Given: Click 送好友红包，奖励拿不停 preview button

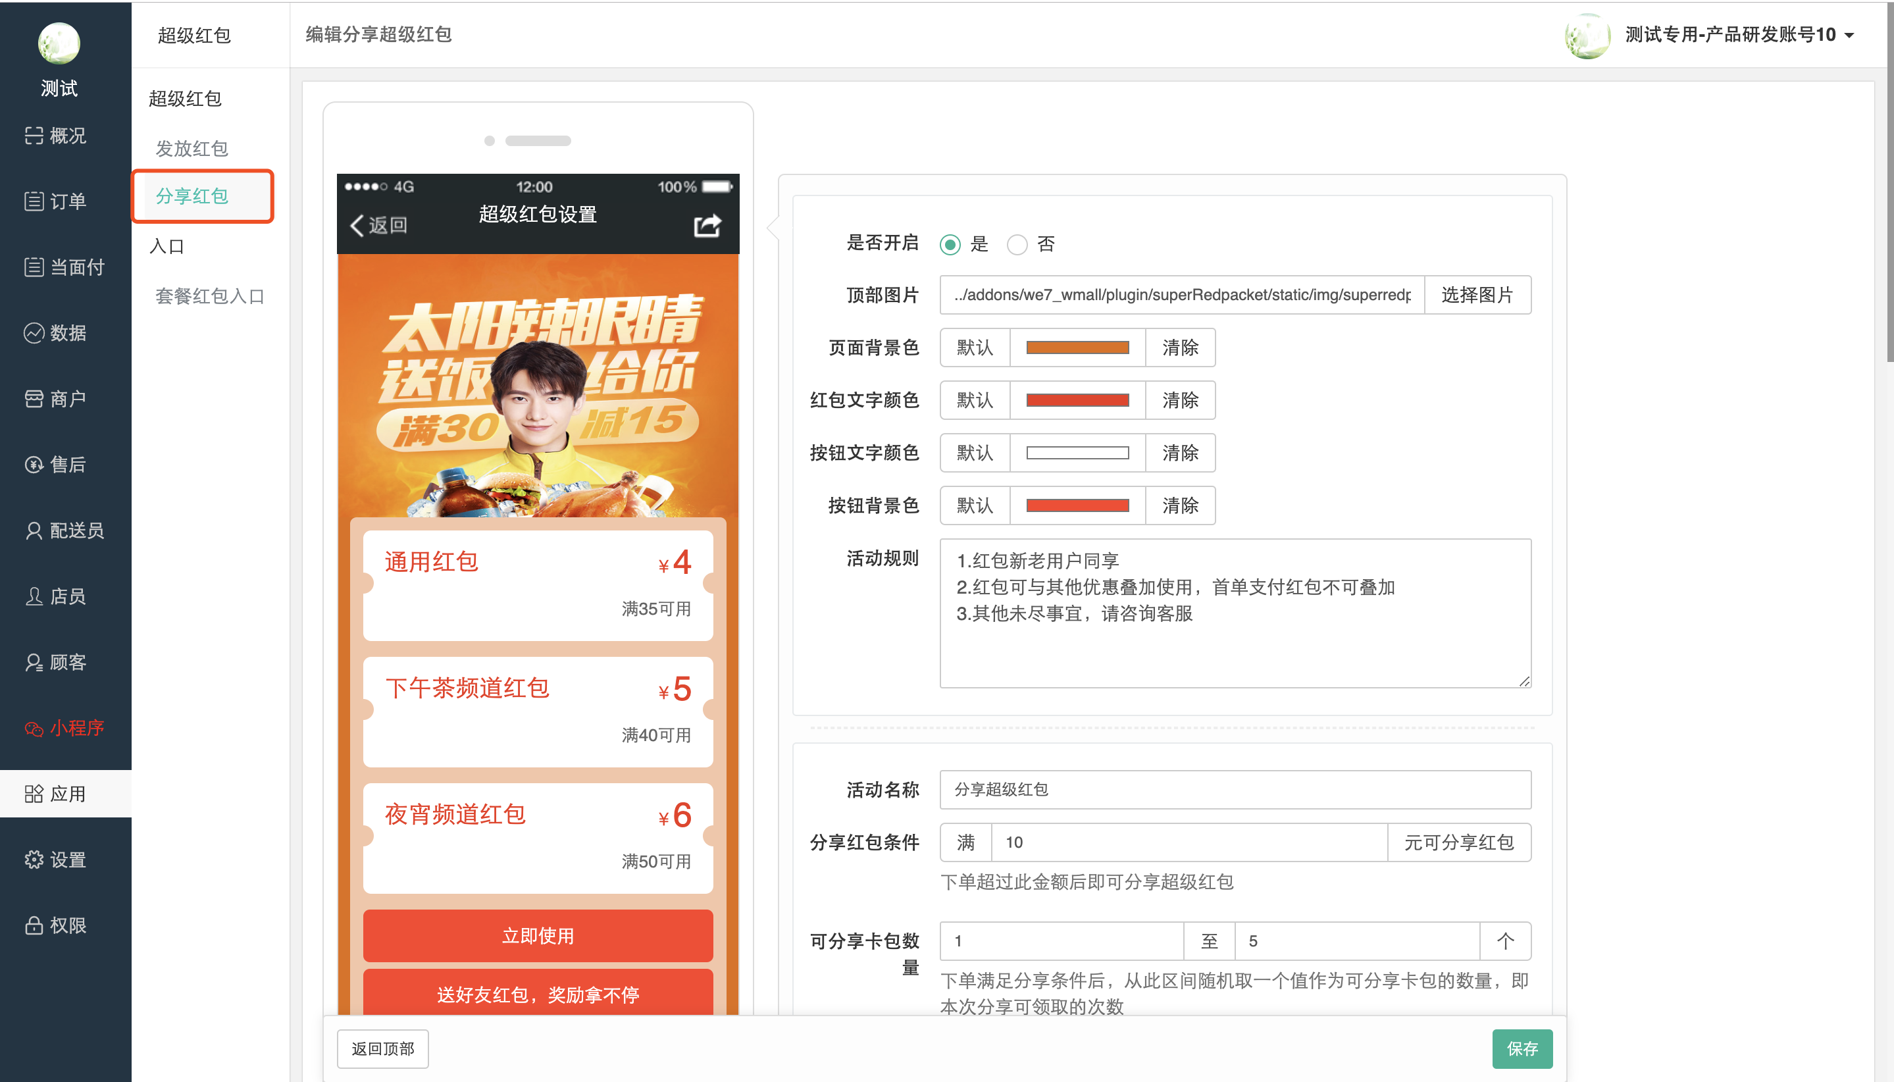Looking at the screenshot, I should tap(538, 994).
